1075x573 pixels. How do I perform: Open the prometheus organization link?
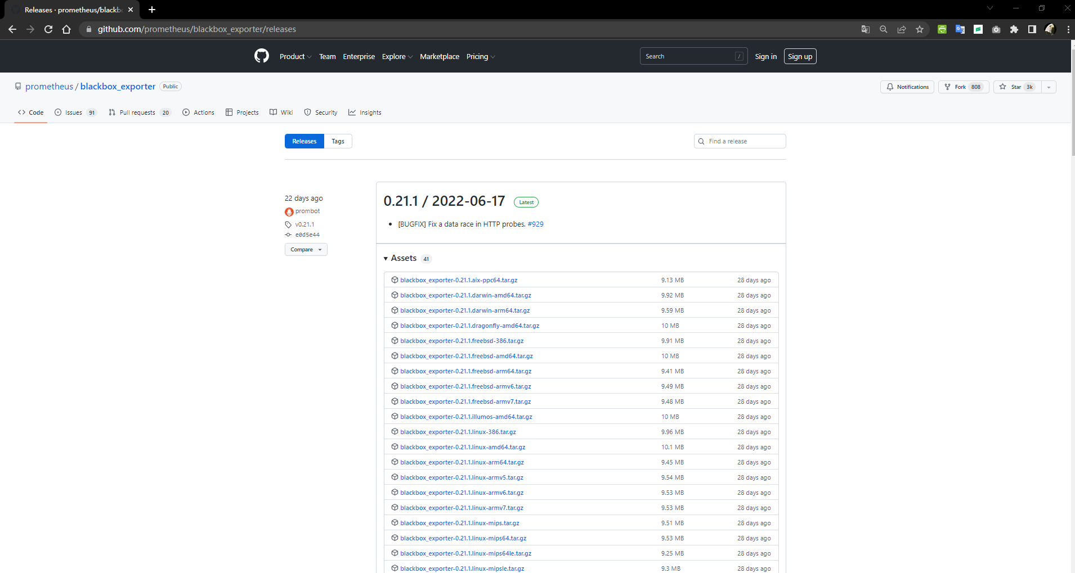49,86
